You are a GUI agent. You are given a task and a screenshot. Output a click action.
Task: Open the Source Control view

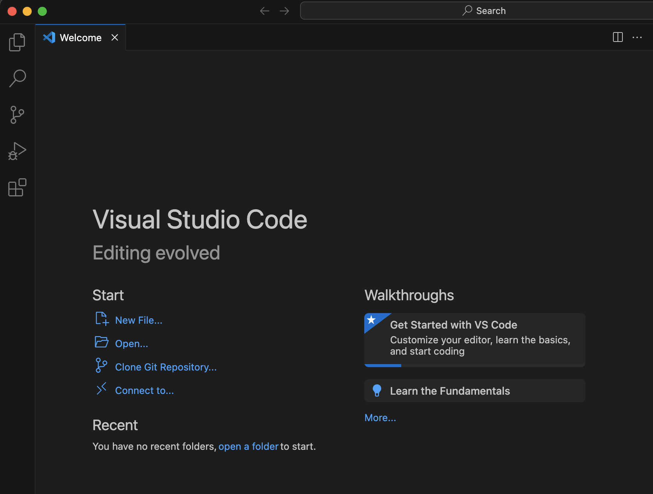pyautogui.click(x=17, y=115)
